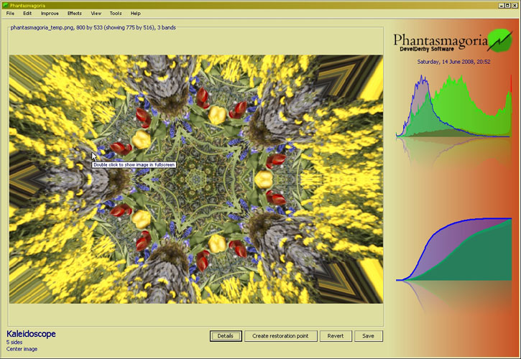Viewport: 521px width, 359px height.
Task: Click the app icon in title bar
Action: click(5, 4)
